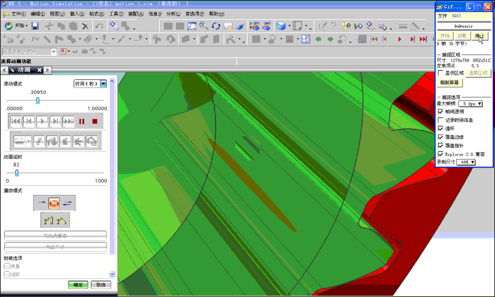Click the Save disk icon in toolbar
This screenshot has height=297, width=495.
click(x=35, y=26)
